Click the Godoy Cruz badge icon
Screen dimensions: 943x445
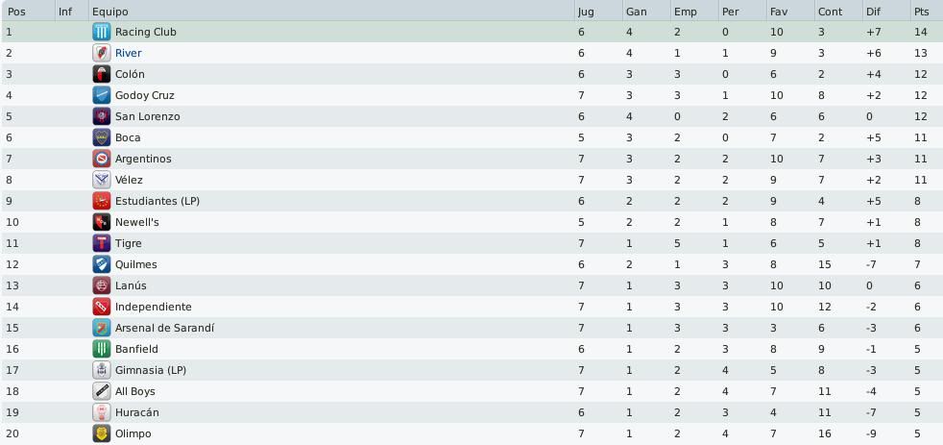tap(102, 95)
